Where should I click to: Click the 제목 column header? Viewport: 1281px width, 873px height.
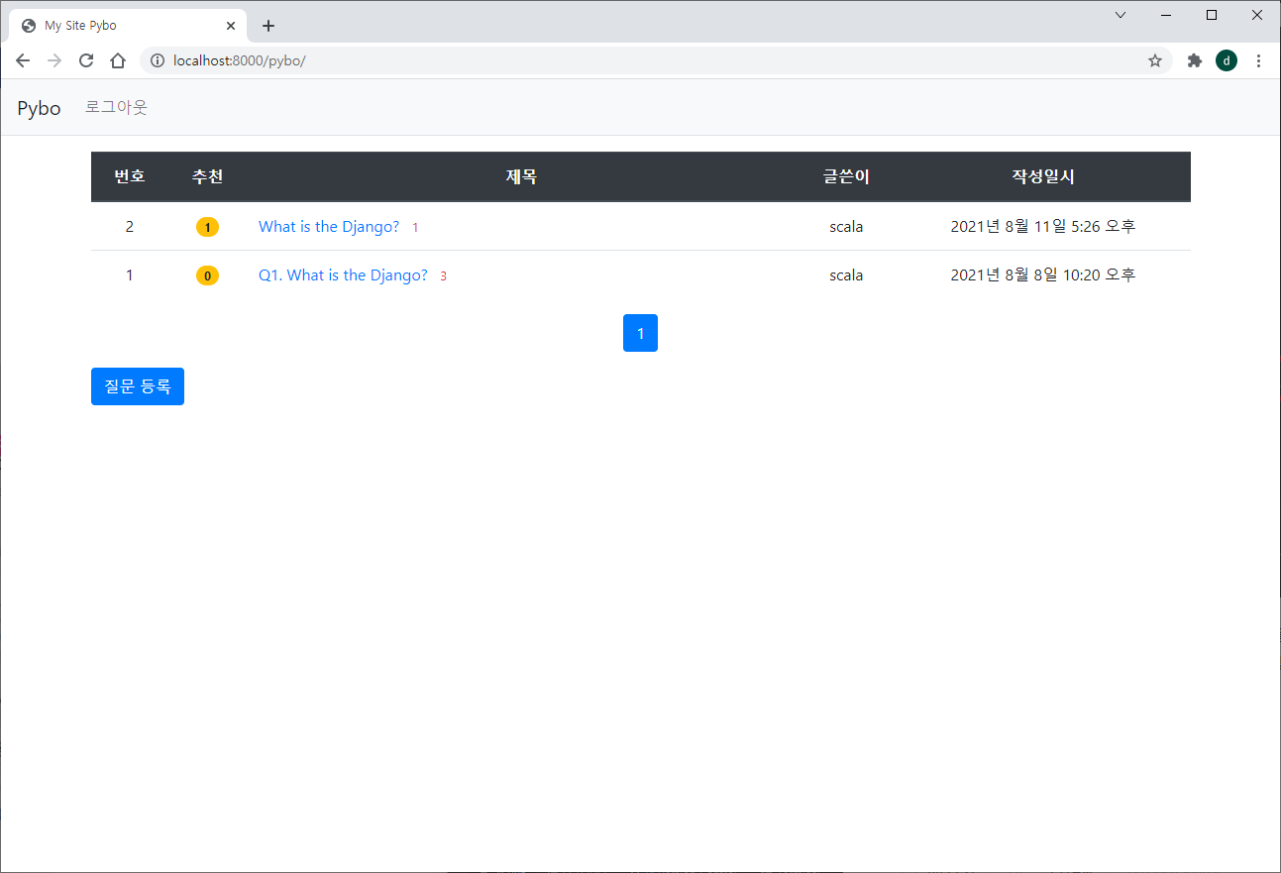[x=521, y=176]
